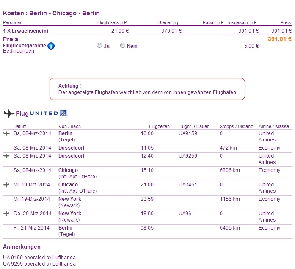Click plane icon on New York 18:50 row
The image size is (295, 269).
pyautogui.click(x=6, y=214)
